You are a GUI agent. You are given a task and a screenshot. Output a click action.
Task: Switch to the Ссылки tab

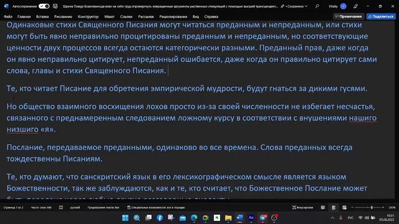(x=126, y=17)
